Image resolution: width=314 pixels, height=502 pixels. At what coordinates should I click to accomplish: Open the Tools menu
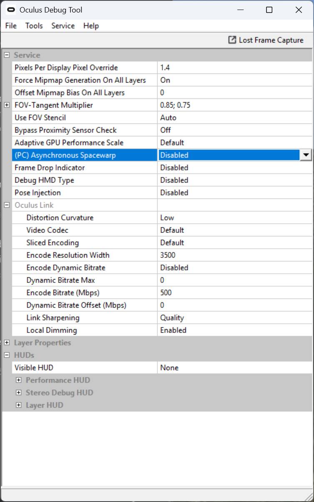coord(34,26)
